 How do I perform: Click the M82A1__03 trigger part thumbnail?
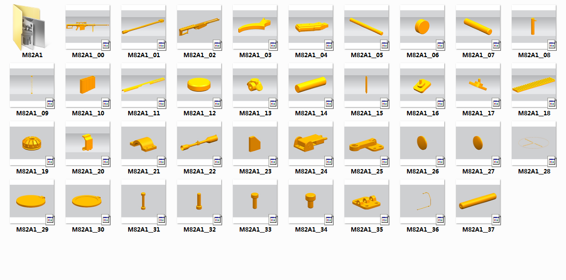255,27
